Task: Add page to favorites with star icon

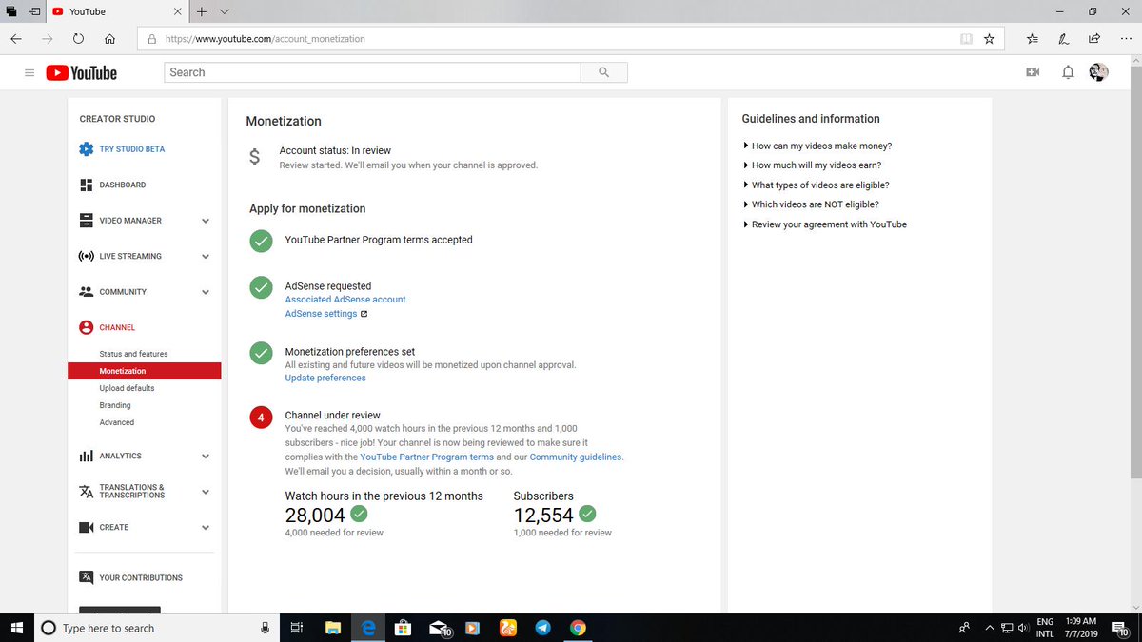Action: click(989, 39)
